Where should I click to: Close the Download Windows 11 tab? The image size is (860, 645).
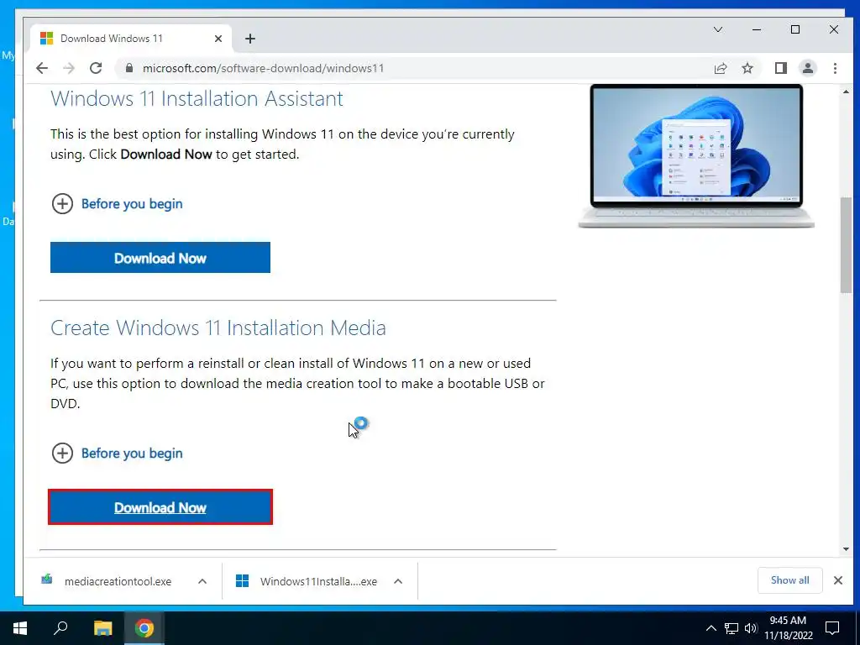(x=218, y=39)
